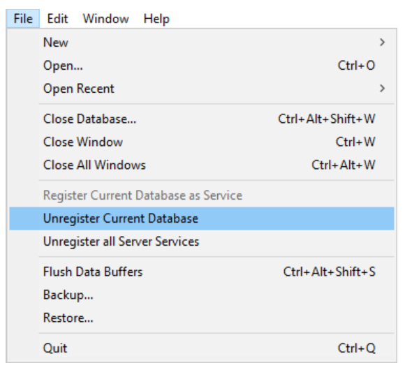Select Close Window in File menu

[x=202, y=142]
